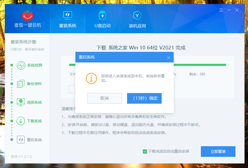Select the 选择系统 step label
This screenshot has height=168, width=248.
pyautogui.click(x=34, y=102)
